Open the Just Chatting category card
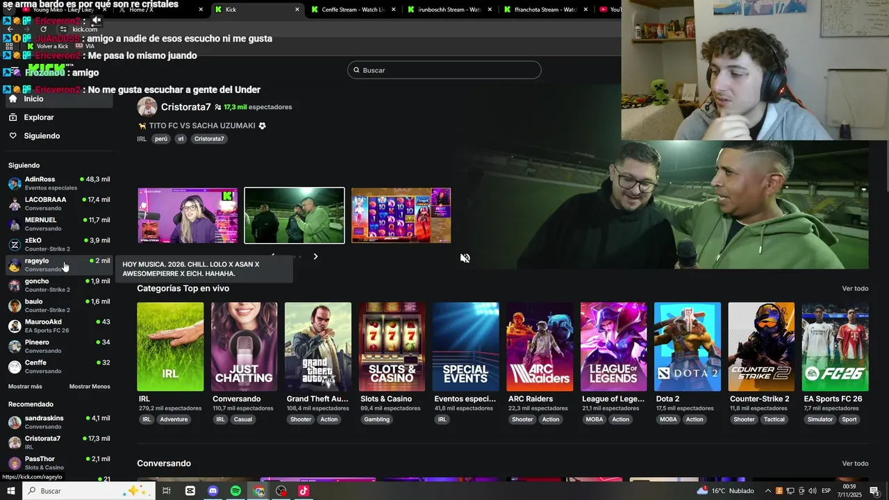Viewport: 889px width, 500px height. [244, 347]
